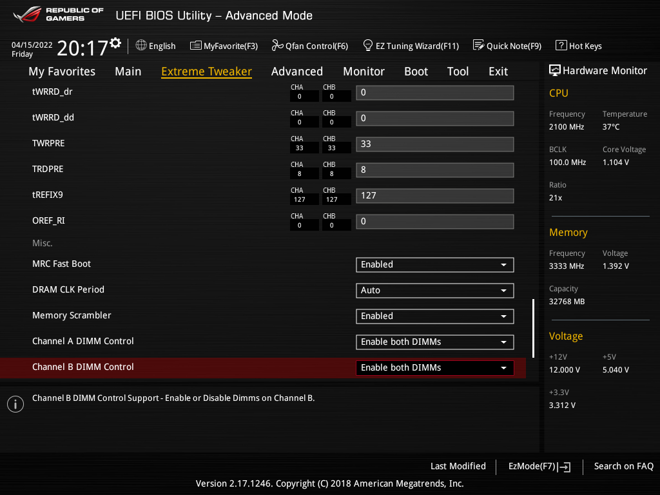Click the OREF_RI value field
Viewport: 660px width, 495px height.
[435, 222]
